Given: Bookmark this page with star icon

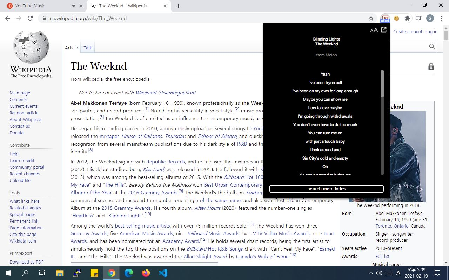Looking at the screenshot, I should pyautogui.click(x=371, y=18).
